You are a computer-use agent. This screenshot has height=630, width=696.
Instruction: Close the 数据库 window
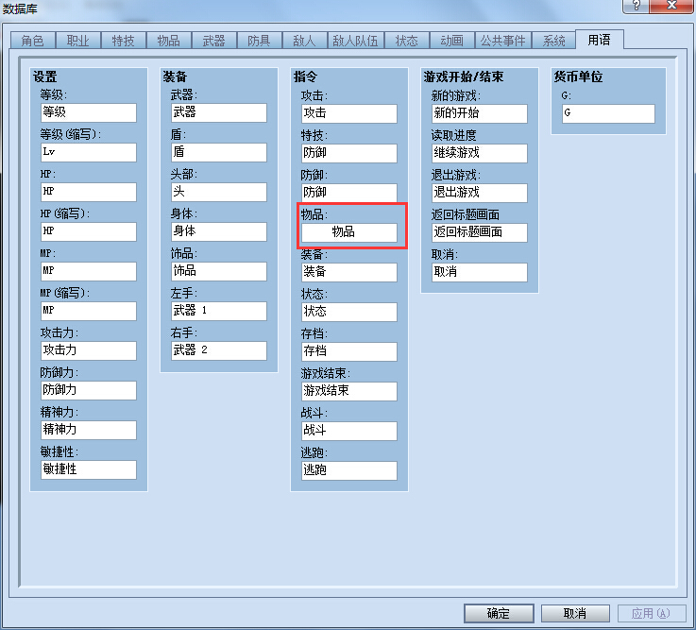point(671,6)
